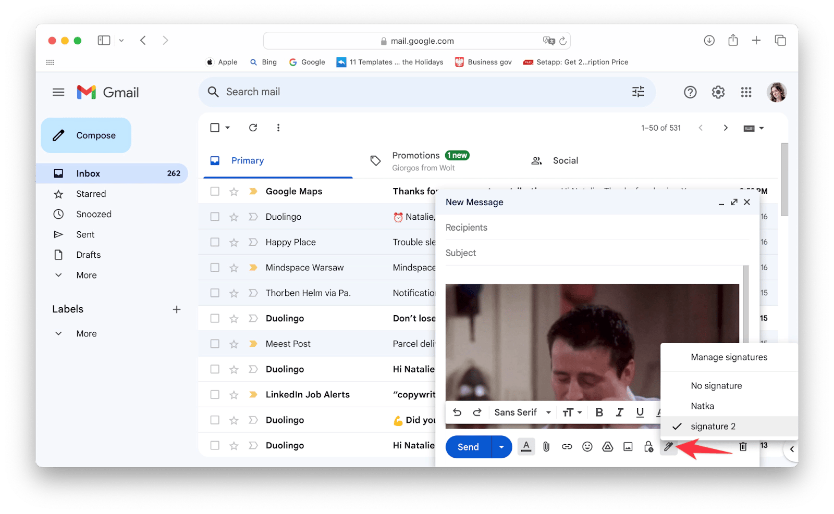
Task: Redo the edit in compose toolbar
Action: 477,412
